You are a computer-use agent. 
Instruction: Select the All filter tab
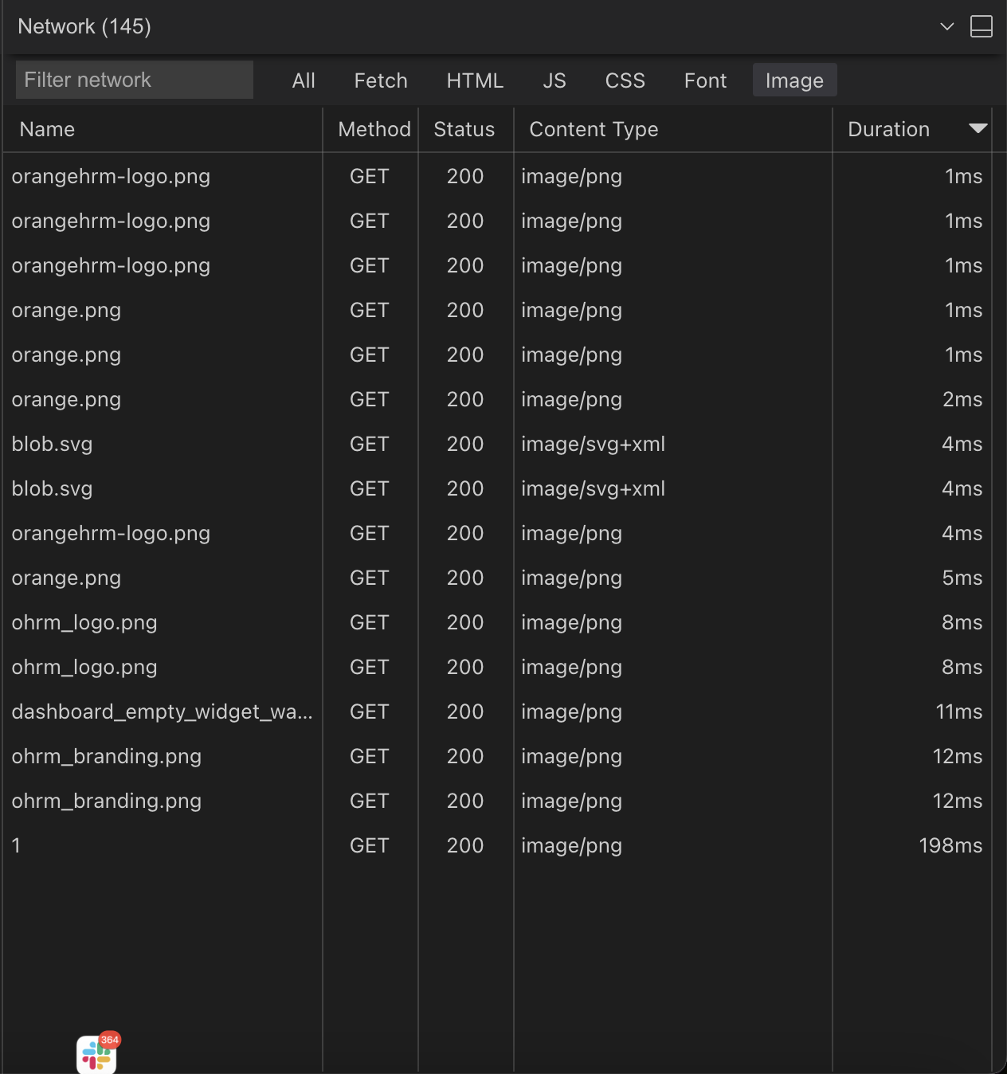[304, 80]
